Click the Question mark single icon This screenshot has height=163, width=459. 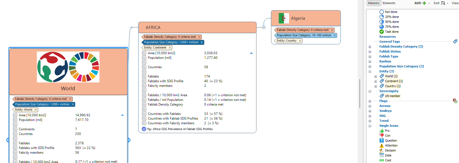coord(382,140)
